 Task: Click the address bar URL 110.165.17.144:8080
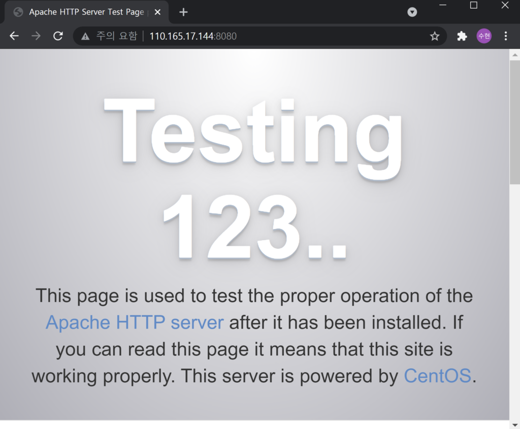pos(193,36)
